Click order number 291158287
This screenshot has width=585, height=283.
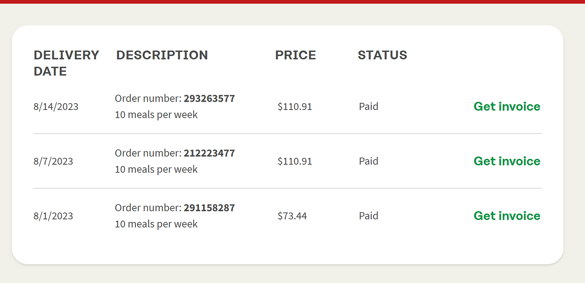tap(209, 208)
